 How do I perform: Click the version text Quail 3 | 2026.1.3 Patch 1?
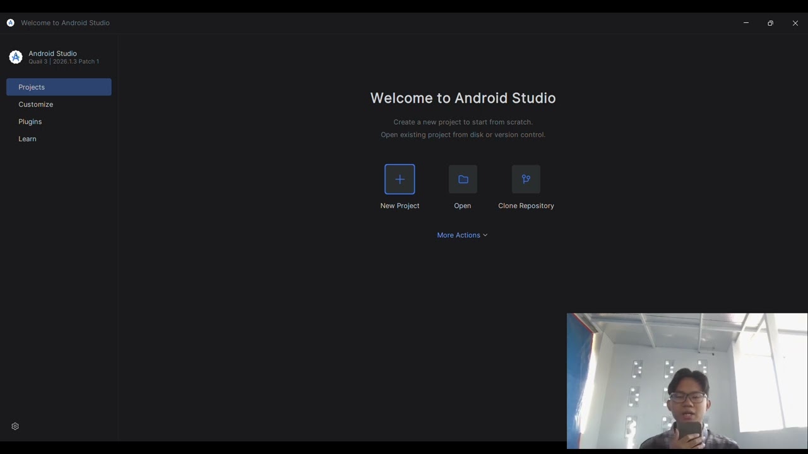click(x=64, y=62)
